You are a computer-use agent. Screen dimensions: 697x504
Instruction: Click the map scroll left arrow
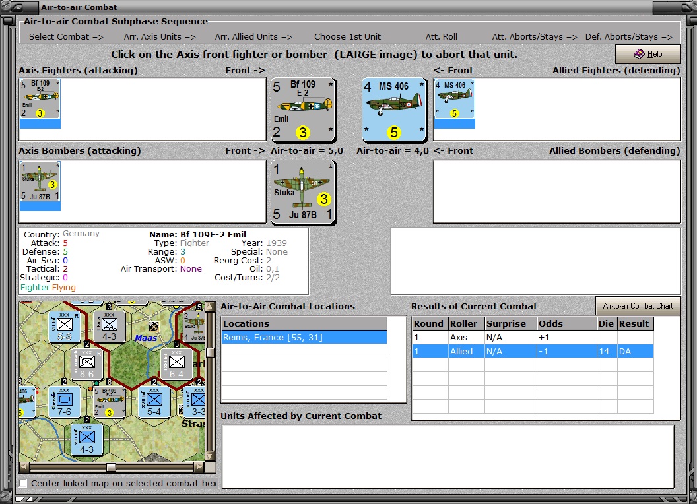(x=24, y=466)
